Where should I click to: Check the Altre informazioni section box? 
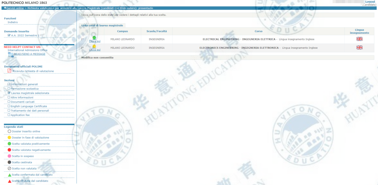point(9,97)
